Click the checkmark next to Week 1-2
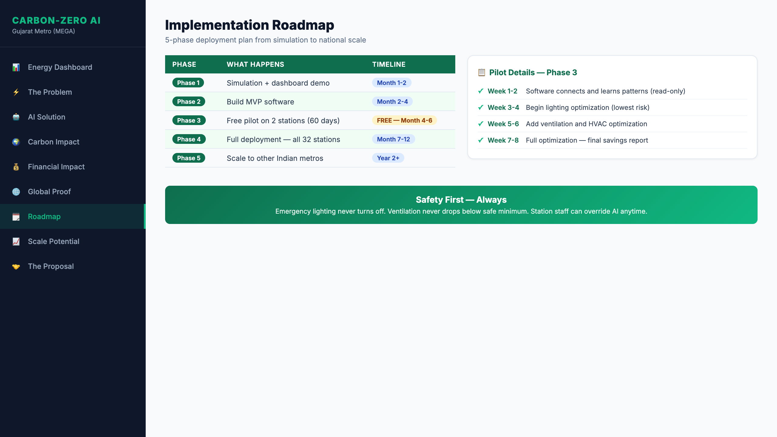 pyautogui.click(x=480, y=91)
